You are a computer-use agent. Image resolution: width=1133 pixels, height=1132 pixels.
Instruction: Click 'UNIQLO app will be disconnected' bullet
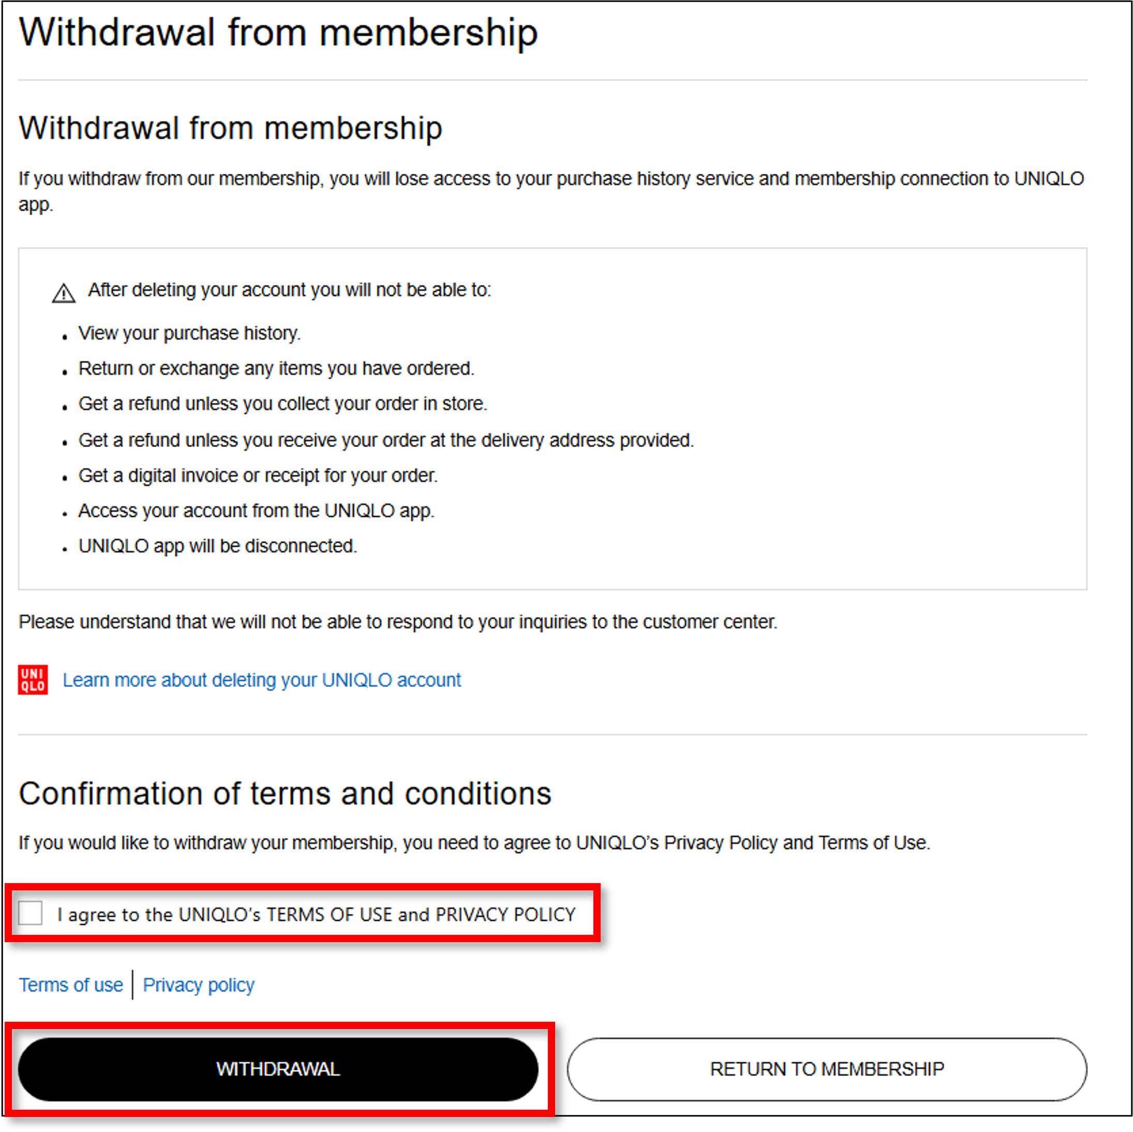(x=218, y=545)
